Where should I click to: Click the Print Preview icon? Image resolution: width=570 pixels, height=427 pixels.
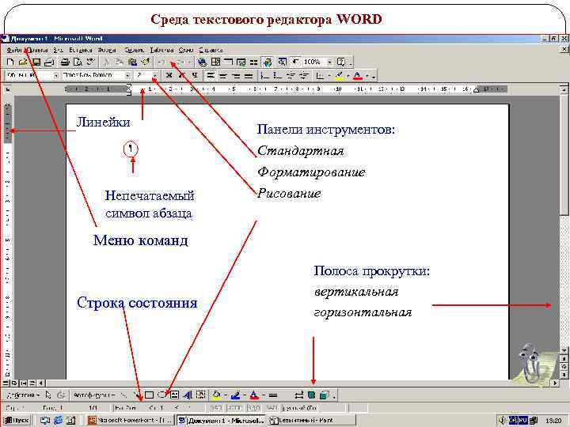pos(78,62)
